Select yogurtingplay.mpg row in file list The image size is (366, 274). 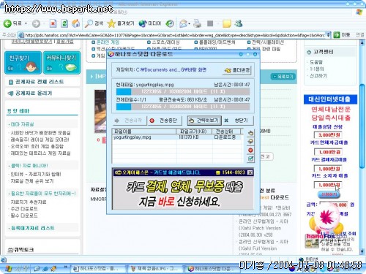[177, 137]
